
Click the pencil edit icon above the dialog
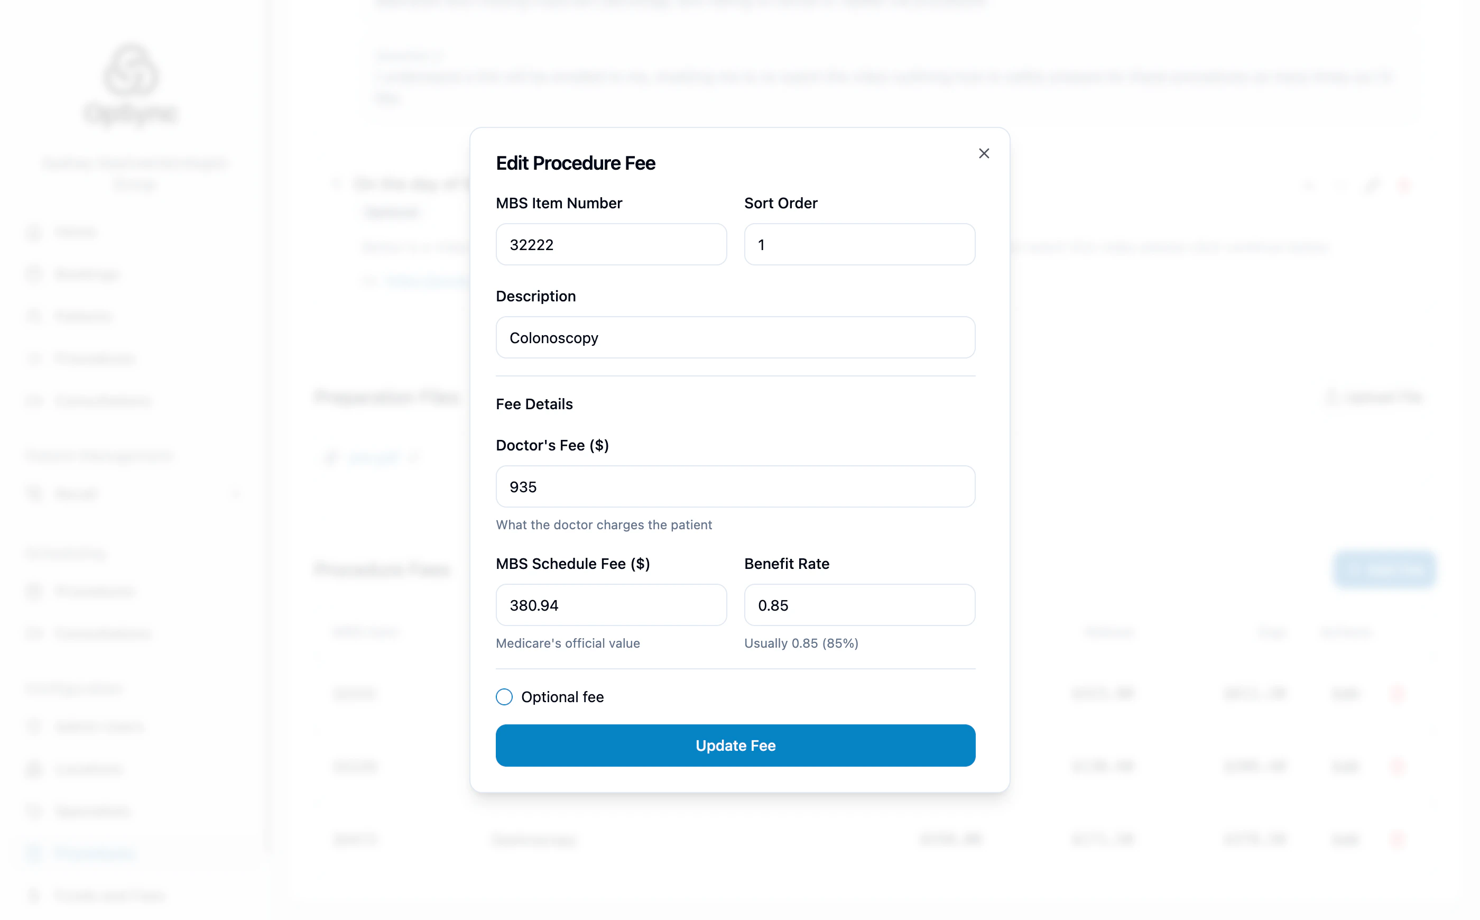click(1372, 186)
